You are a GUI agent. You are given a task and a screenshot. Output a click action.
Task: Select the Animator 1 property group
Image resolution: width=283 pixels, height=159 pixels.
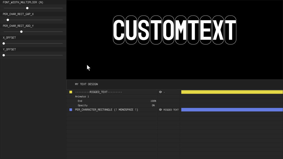(82, 97)
